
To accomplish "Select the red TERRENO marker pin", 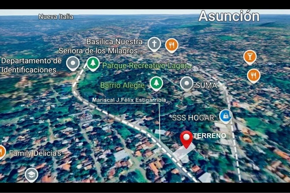I will (186, 138).
